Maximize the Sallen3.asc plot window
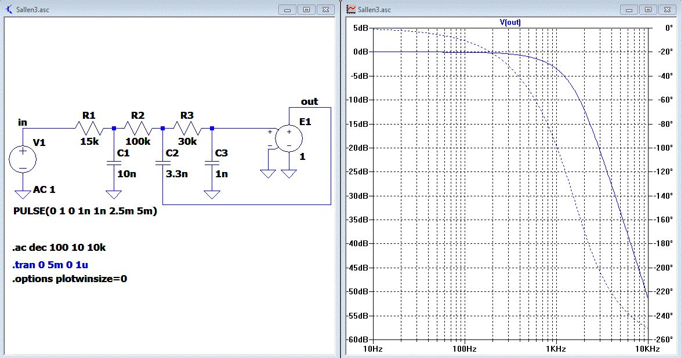The height and width of the screenshot is (358, 681). (x=648, y=9)
